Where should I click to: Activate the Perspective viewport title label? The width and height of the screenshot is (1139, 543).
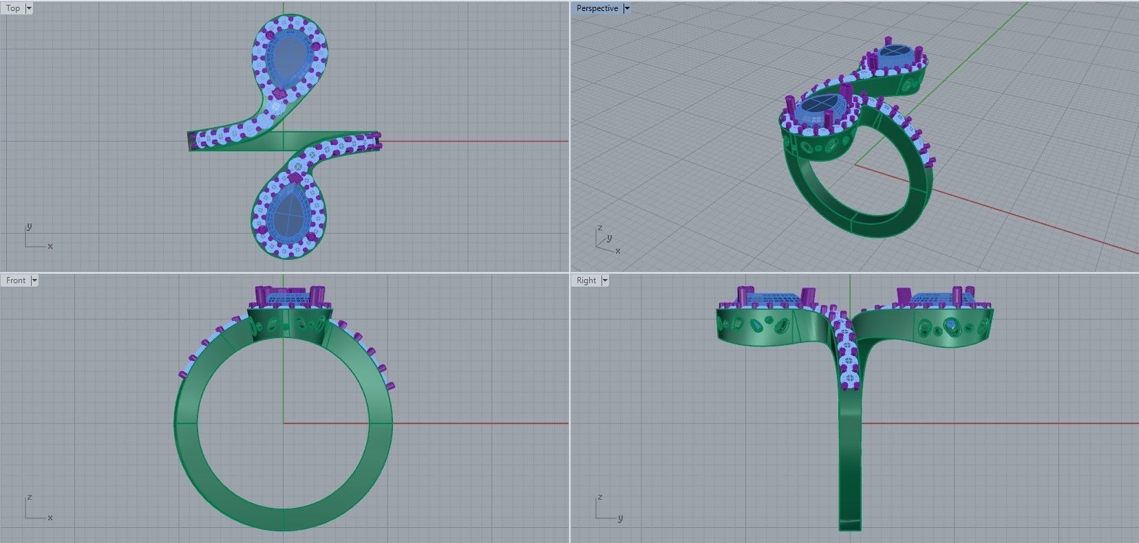coord(597,8)
